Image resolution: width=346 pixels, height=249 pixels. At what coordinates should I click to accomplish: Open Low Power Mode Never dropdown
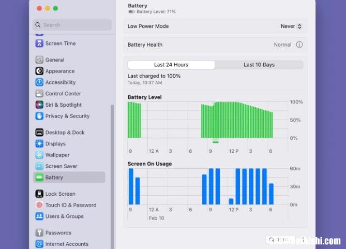291,26
